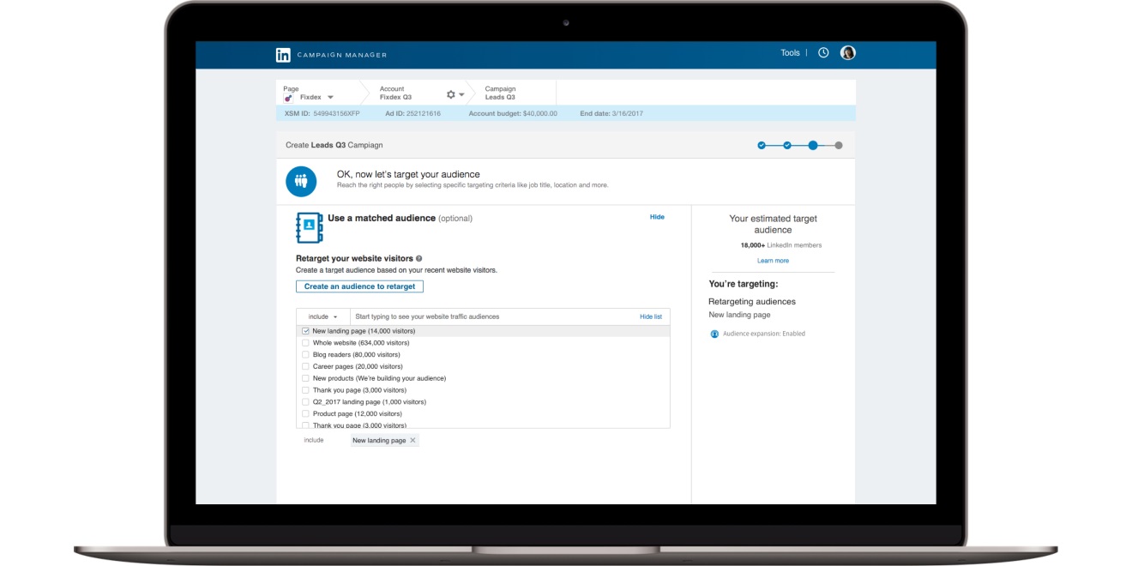The height and width of the screenshot is (566, 1132).
Task: Check the Whole website checkbox
Action: pos(305,343)
